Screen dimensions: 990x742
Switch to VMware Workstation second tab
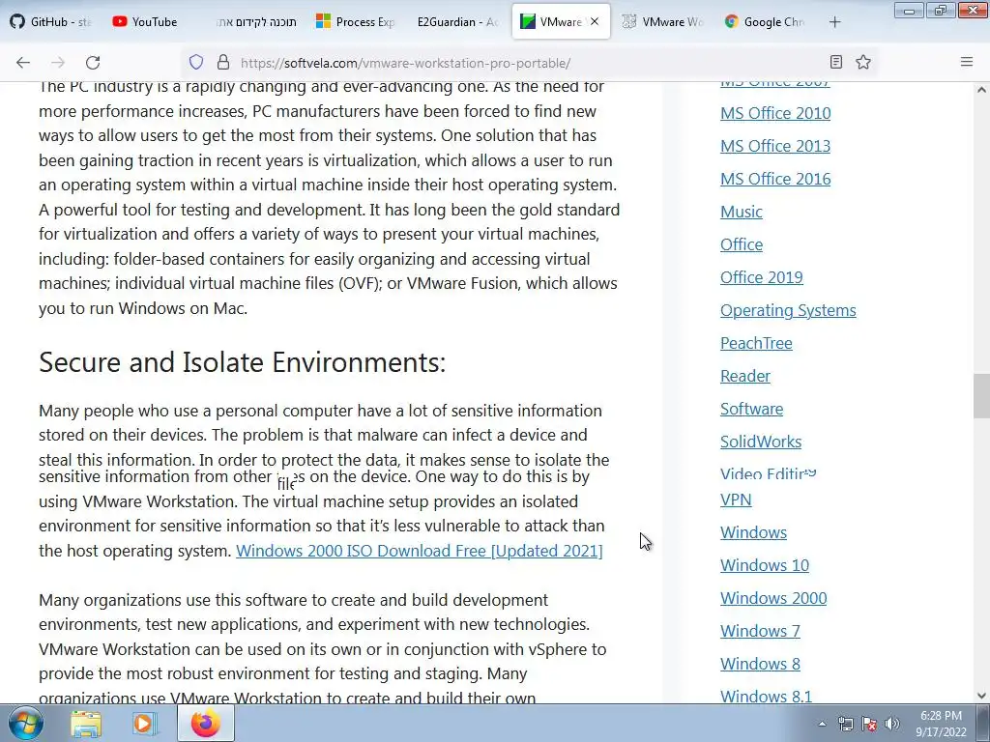pos(663,21)
